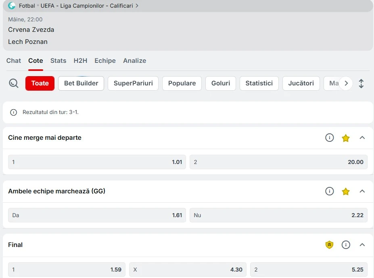Show the Goluri markets
Image resolution: width=374 pixels, height=278 pixels.
(221, 83)
